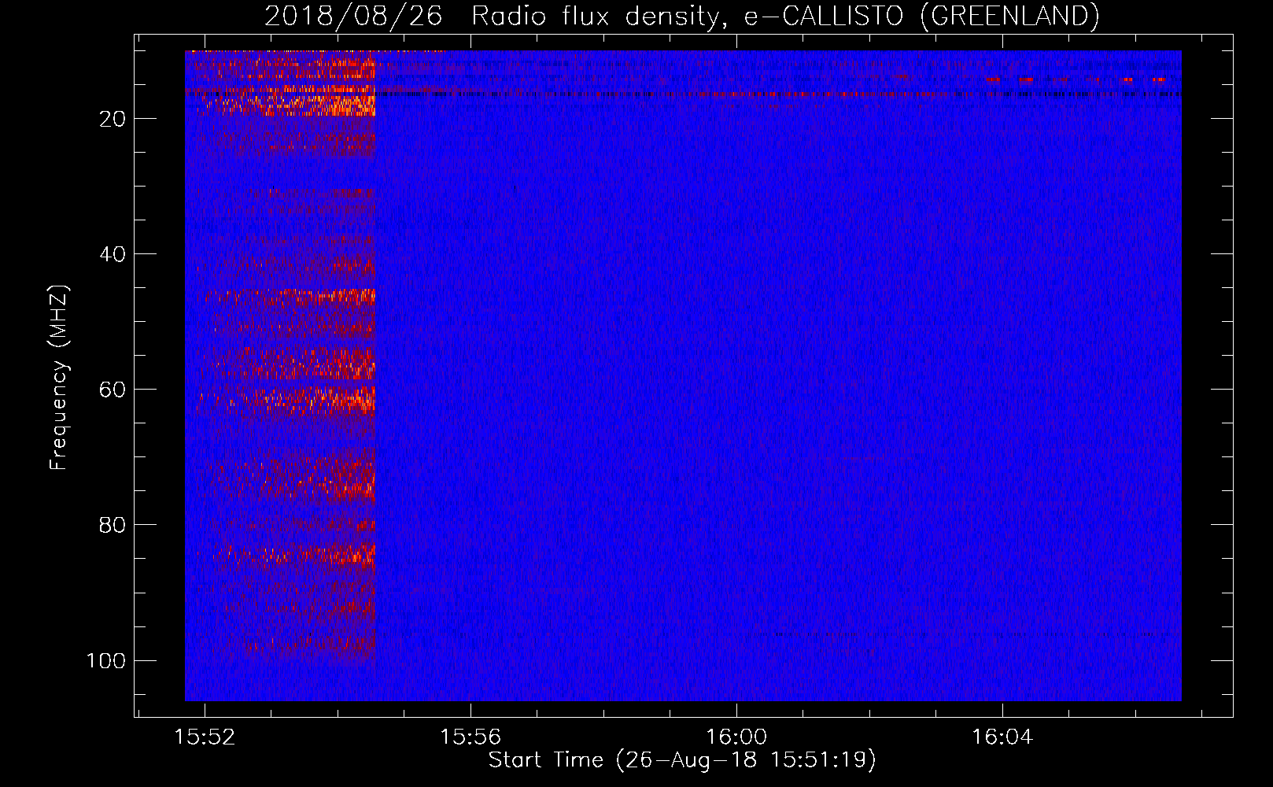The height and width of the screenshot is (787, 1273).
Task: Click the 15:56 time tick label
Action: click(470, 737)
